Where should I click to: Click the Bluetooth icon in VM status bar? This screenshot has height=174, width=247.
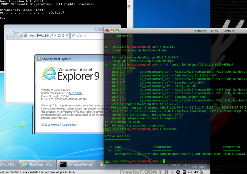pyautogui.click(x=172, y=172)
